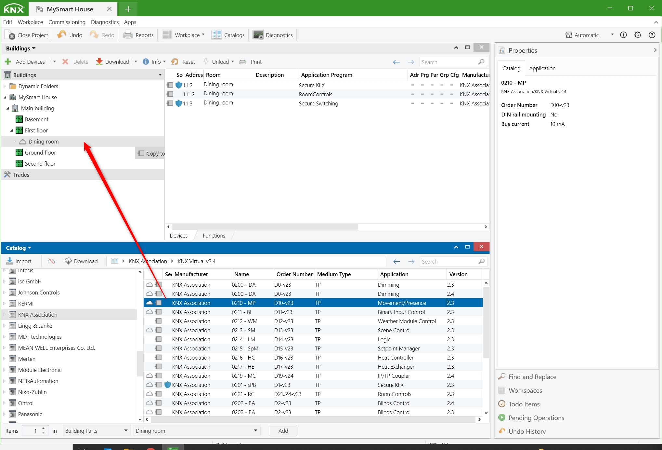Collapse the MySmart House tree node
662x450 pixels.
click(5, 97)
